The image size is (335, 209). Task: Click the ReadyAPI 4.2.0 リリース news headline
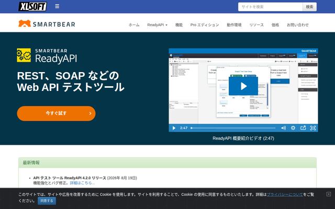[x=70, y=178]
